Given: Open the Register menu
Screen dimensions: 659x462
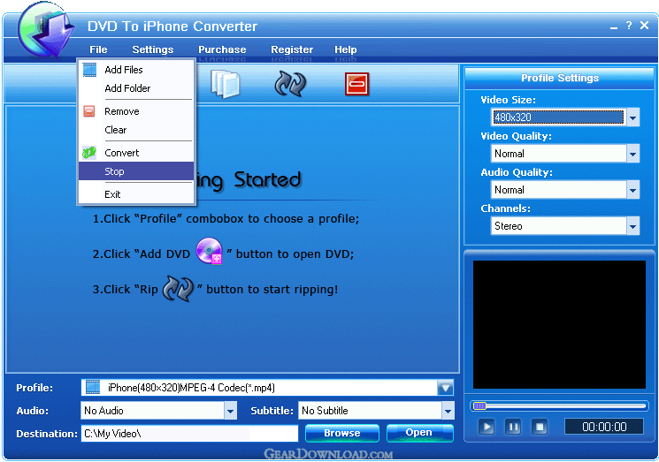Looking at the screenshot, I should tap(292, 49).
